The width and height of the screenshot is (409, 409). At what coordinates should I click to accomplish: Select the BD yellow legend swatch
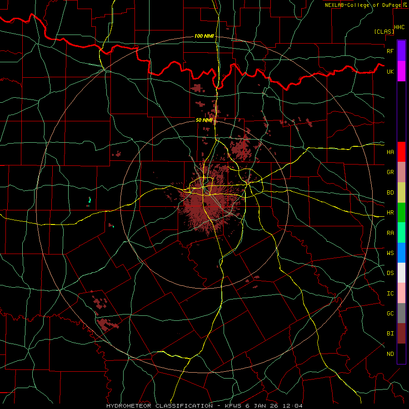[401, 192]
